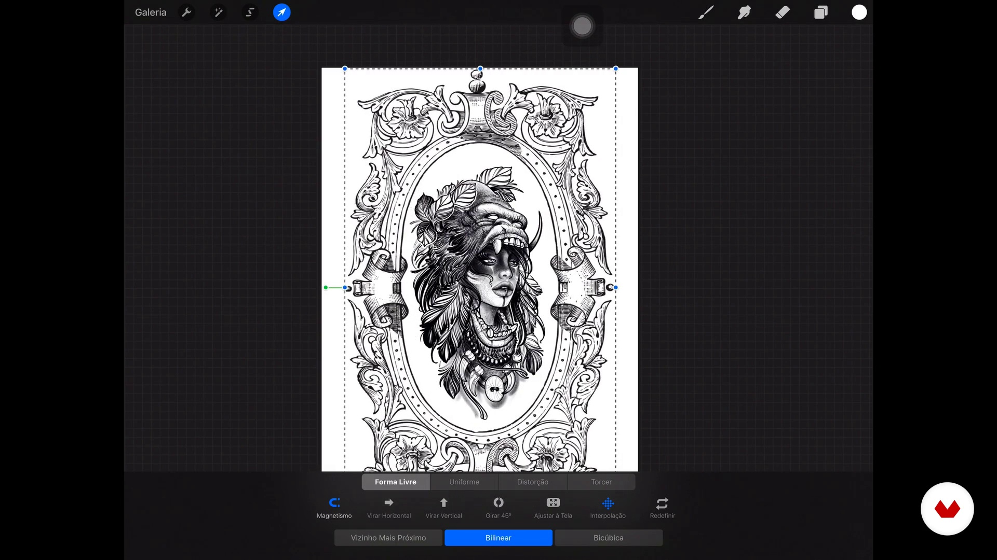
Task: Switch to Uniforme transform mode
Action: 464,482
